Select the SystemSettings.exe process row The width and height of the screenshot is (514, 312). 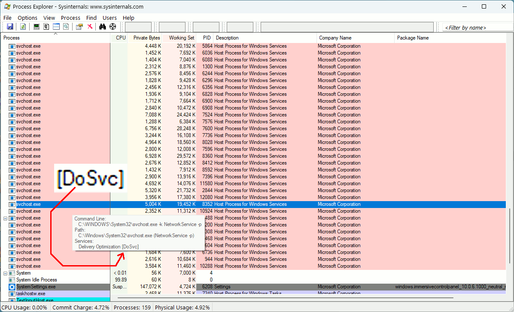(253, 287)
